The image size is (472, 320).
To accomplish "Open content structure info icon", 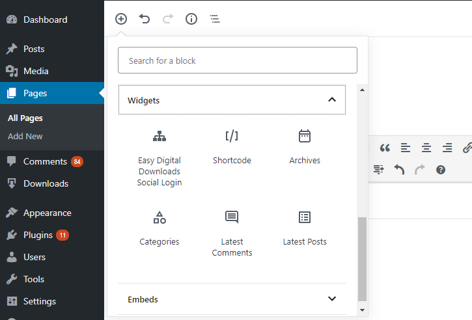I will pos(191,19).
